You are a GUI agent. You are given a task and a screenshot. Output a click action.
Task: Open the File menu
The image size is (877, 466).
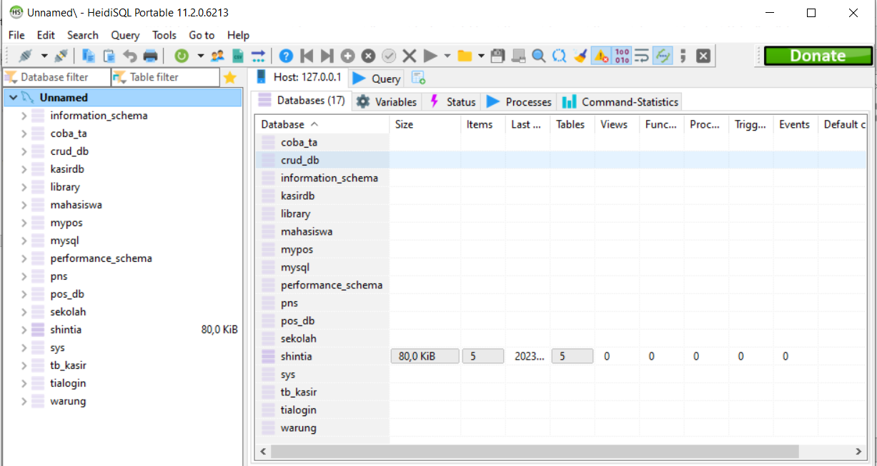click(16, 35)
